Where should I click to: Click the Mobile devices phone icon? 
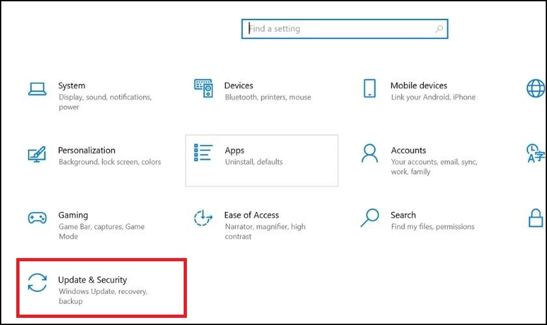click(x=369, y=88)
